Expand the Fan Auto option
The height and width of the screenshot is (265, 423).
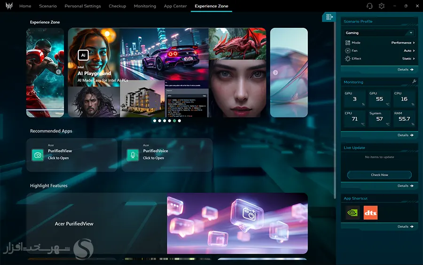pyautogui.click(x=409, y=50)
